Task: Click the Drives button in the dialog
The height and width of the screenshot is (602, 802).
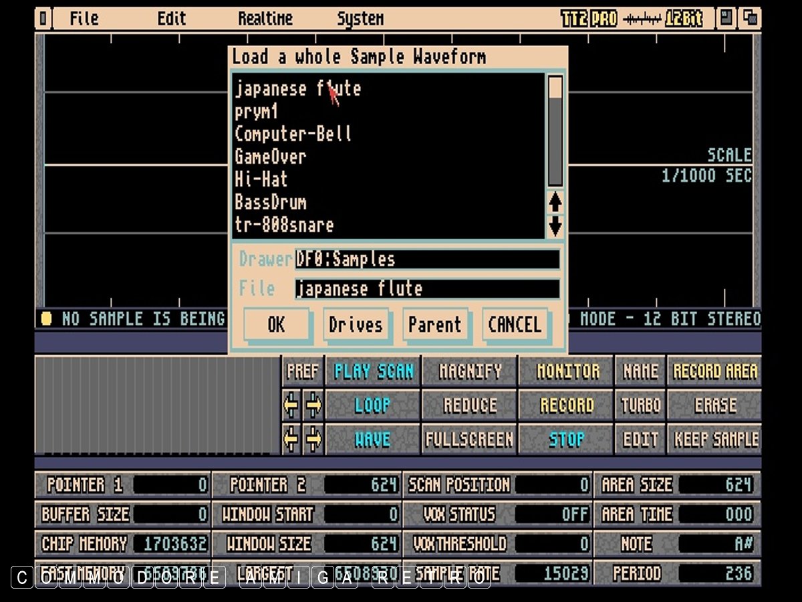Action: pyautogui.click(x=356, y=325)
